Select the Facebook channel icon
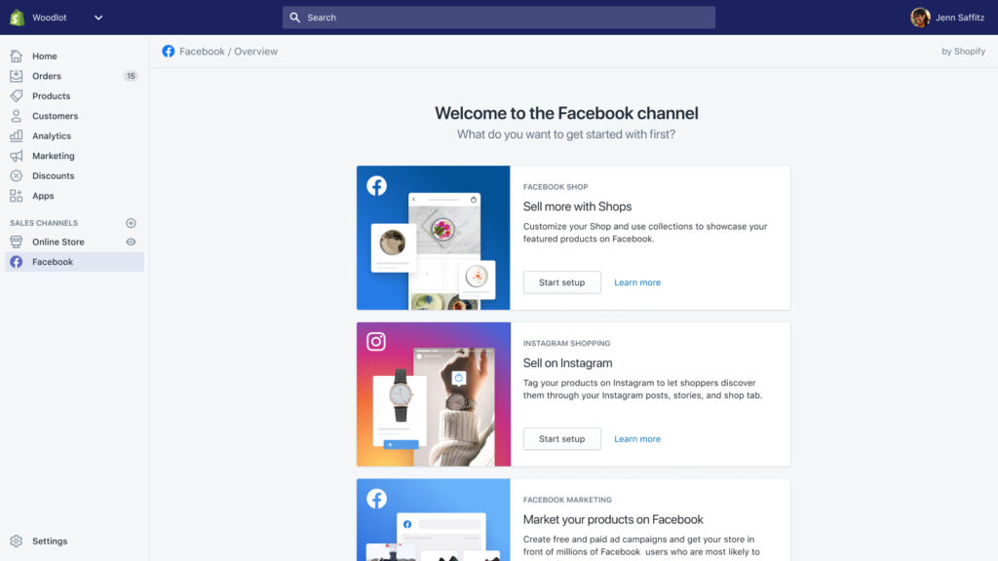The image size is (998, 561). pos(16,261)
